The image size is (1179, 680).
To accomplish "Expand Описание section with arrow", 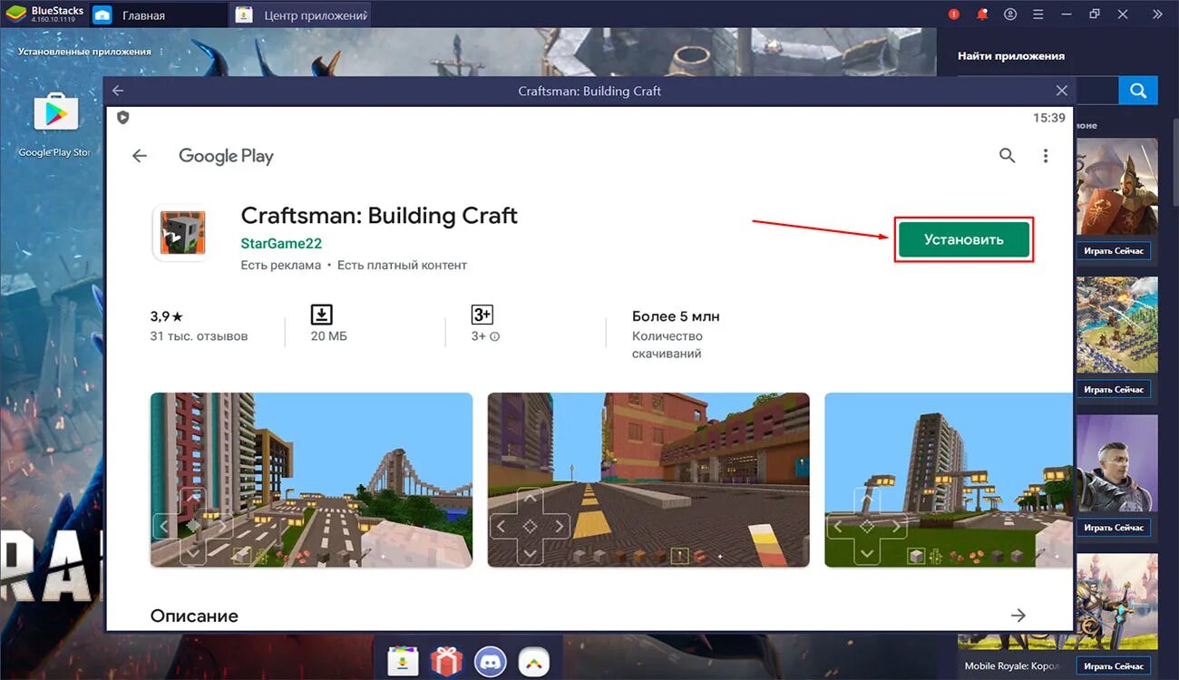I will [x=1018, y=616].
